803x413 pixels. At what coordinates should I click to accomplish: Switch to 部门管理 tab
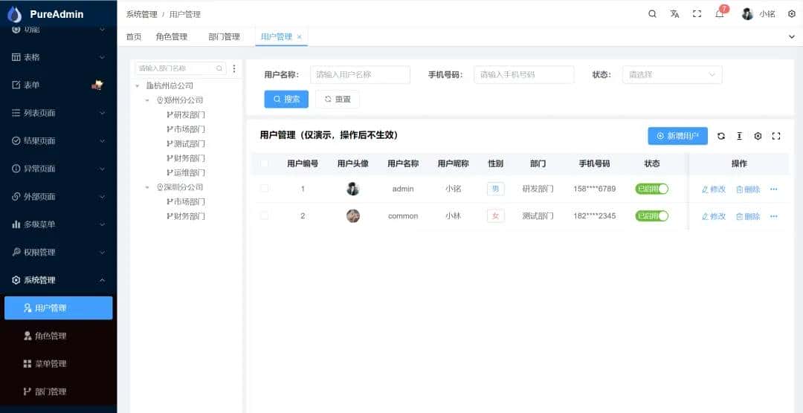pos(225,37)
